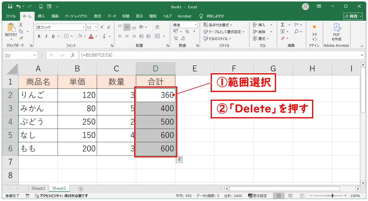This screenshot has height=201, width=368.
Task: Click the Increase Indent icon
Action: coord(148,36)
